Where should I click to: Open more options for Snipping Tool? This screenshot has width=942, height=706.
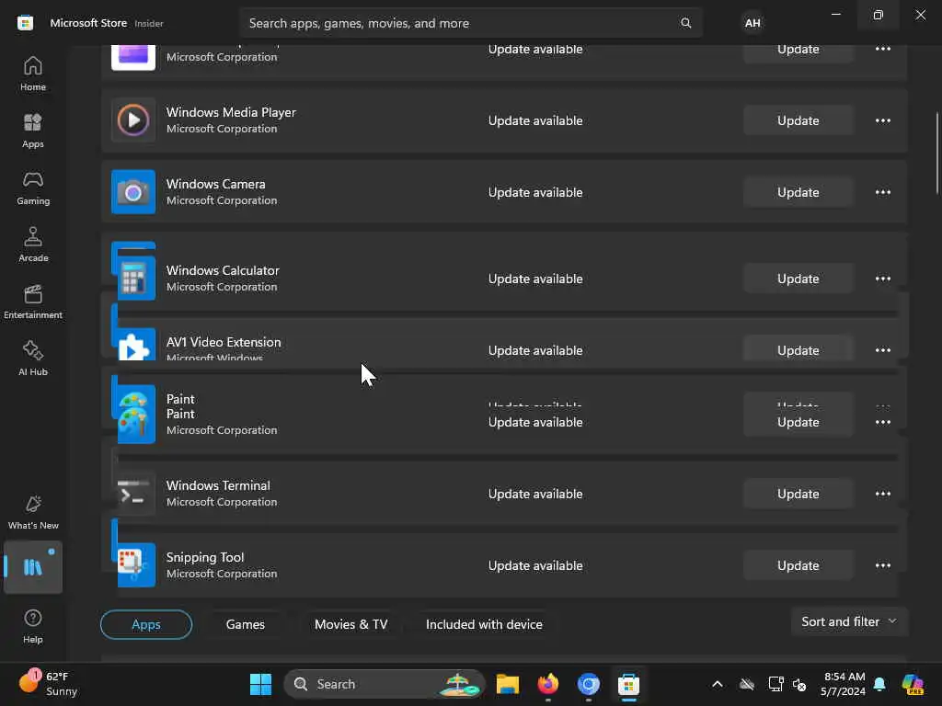882,565
